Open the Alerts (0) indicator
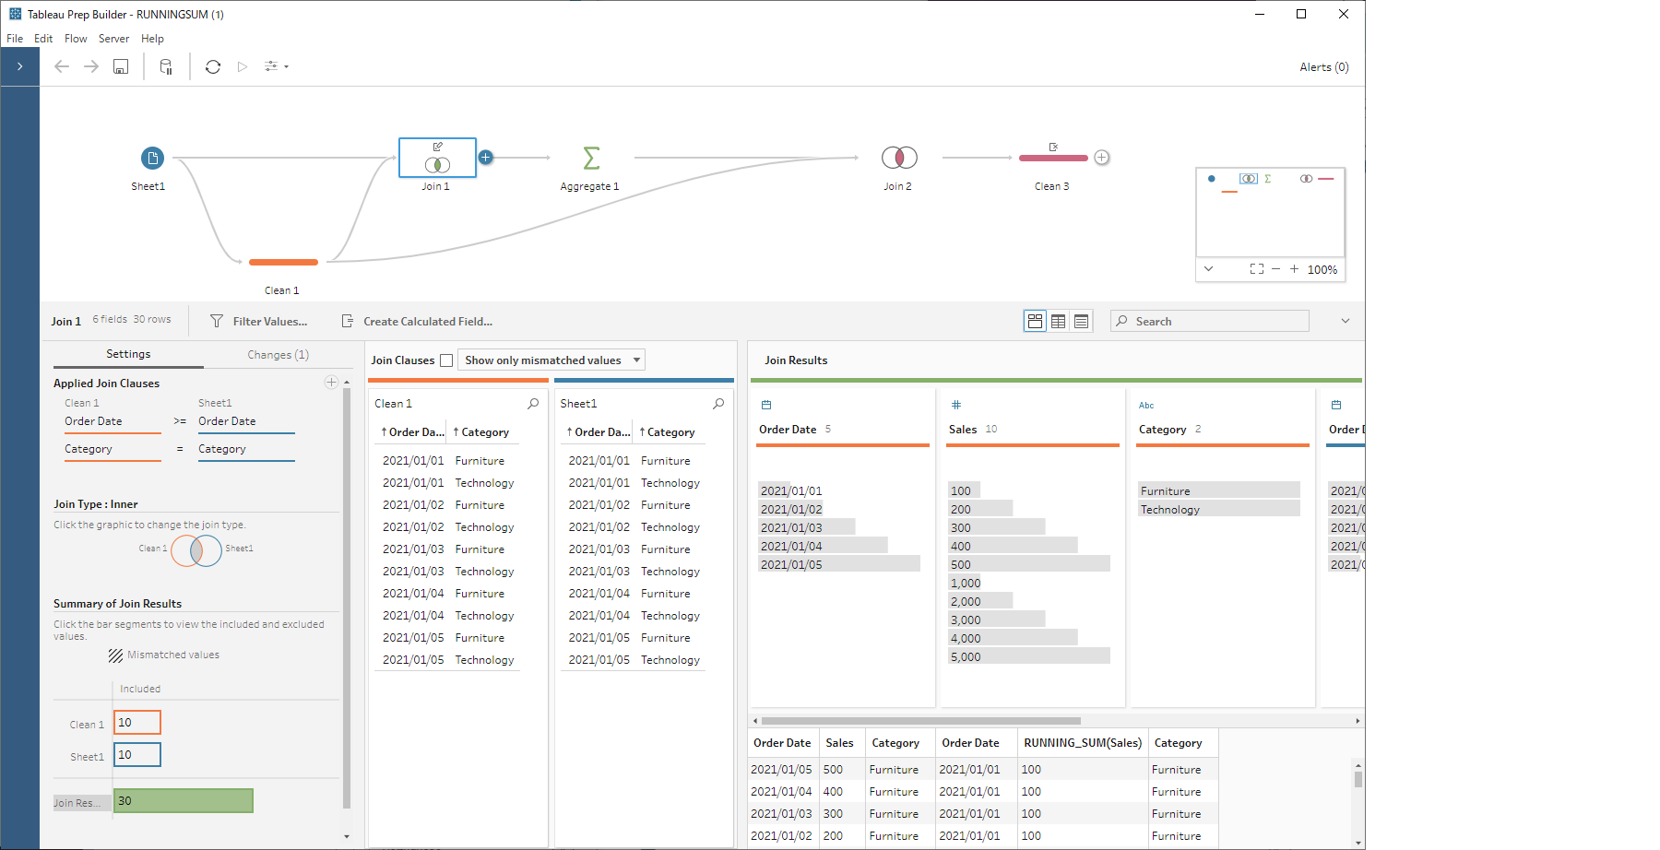This screenshot has width=1660, height=850. click(1324, 67)
